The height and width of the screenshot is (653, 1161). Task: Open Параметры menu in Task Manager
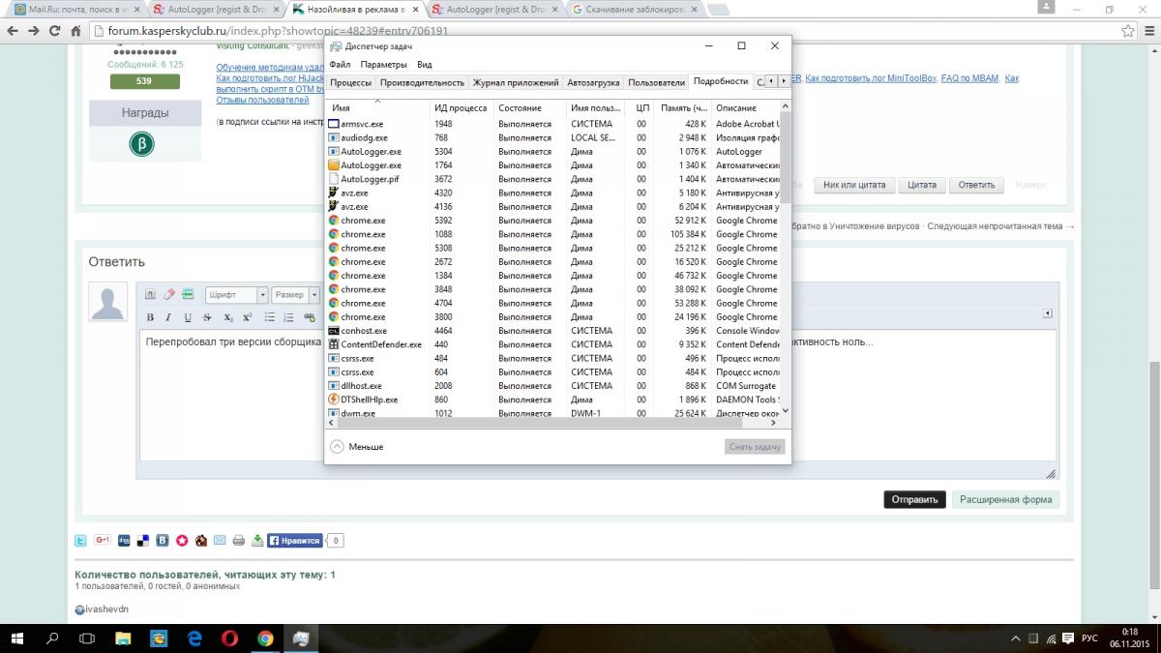coord(383,65)
